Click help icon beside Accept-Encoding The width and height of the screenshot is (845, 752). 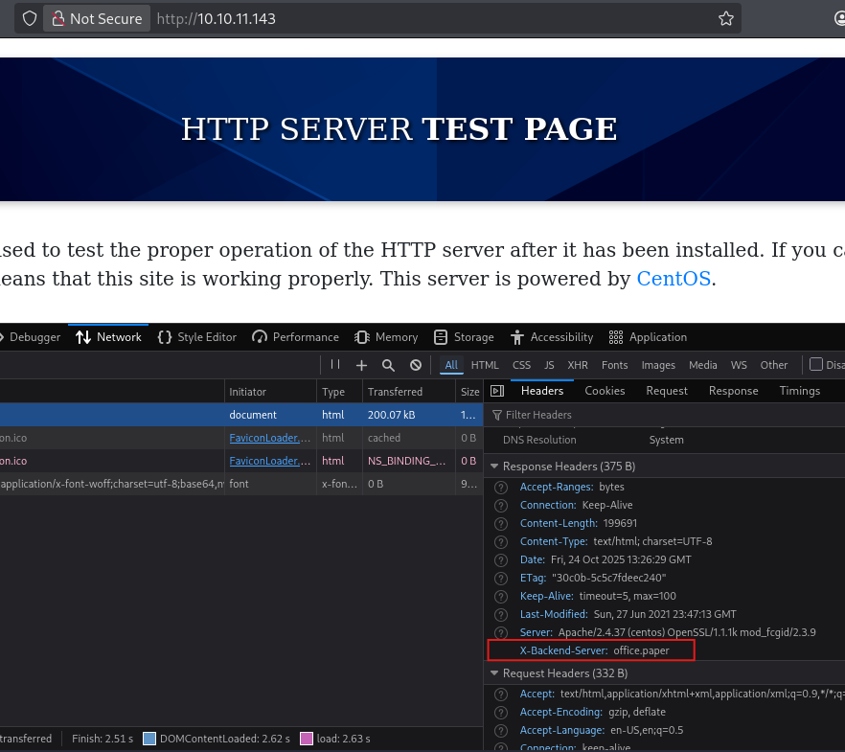point(501,713)
